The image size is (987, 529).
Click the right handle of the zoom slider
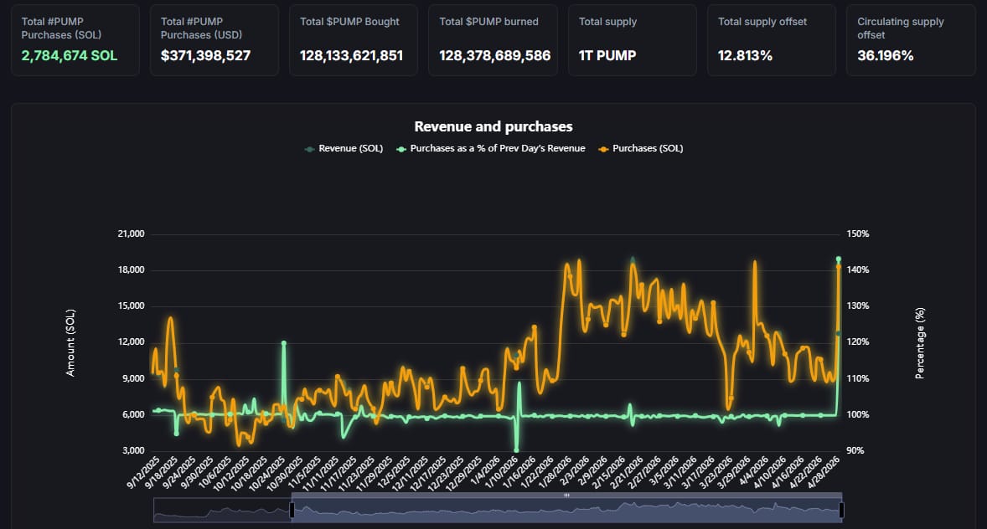point(841,510)
